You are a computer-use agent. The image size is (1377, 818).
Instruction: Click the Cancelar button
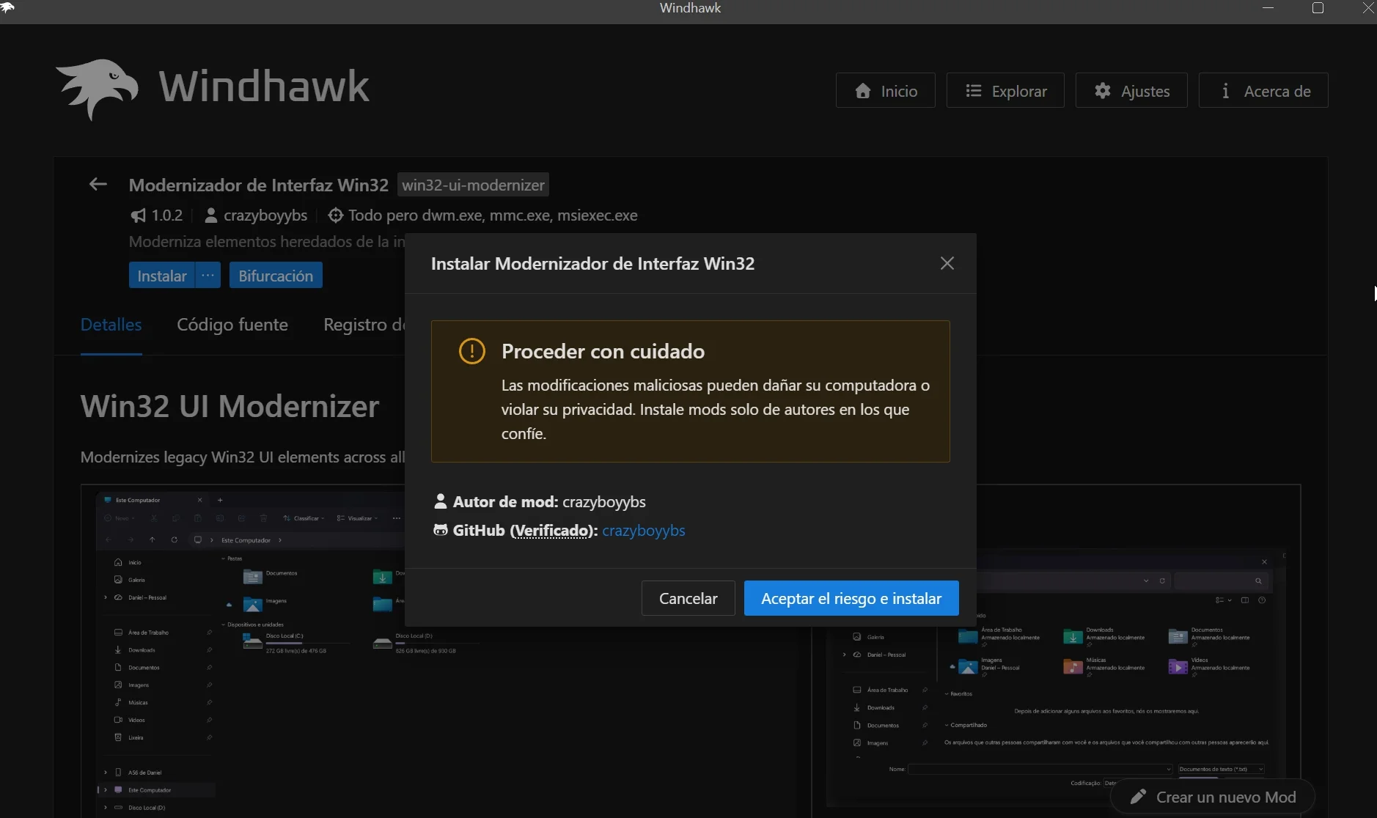[688, 598]
